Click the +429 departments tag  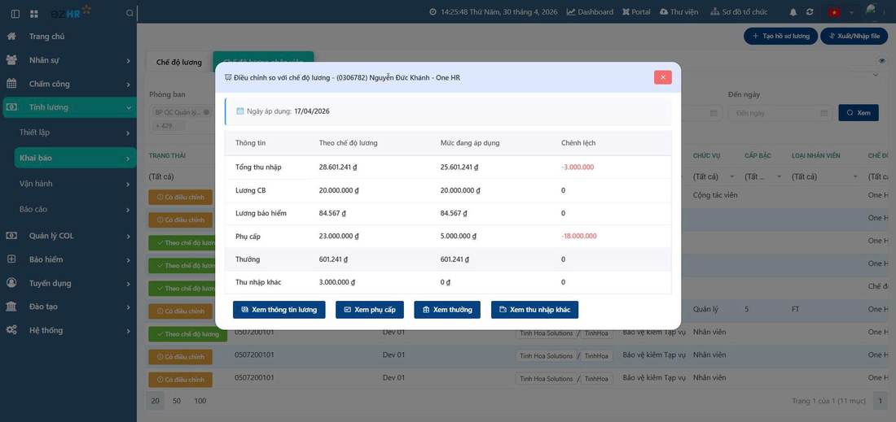[168, 125]
